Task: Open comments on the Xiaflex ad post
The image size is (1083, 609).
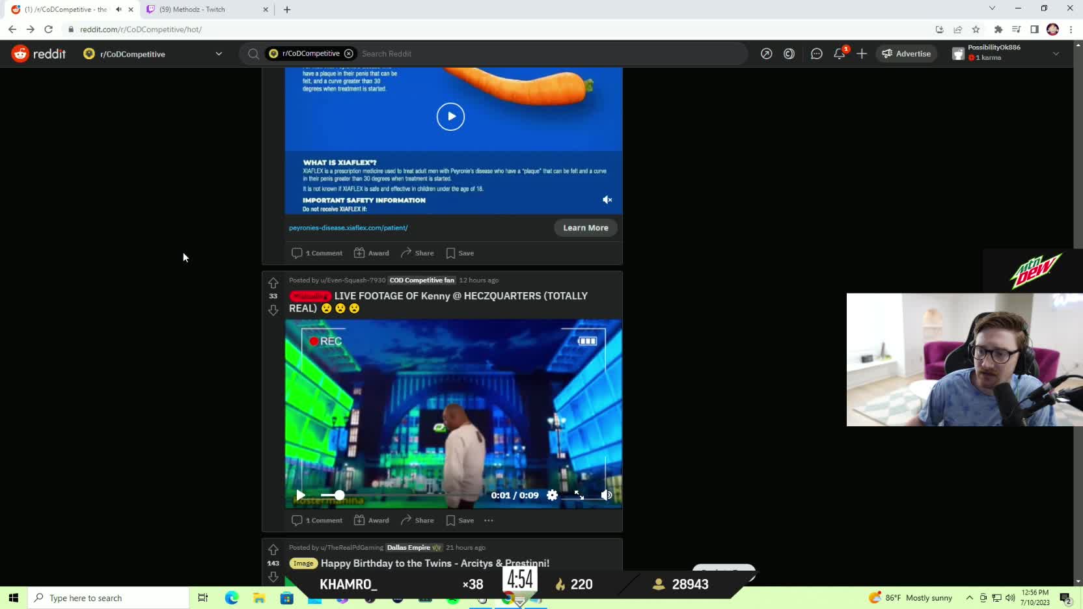Action: 317,253
